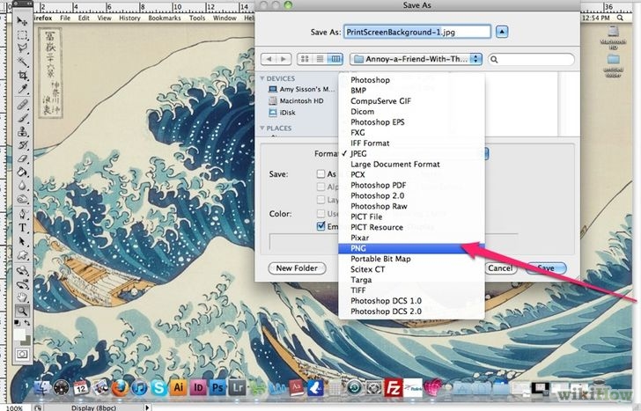The height and width of the screenshot is (411, 641).
Task: Click the Save As filename field
Action: 417,32
